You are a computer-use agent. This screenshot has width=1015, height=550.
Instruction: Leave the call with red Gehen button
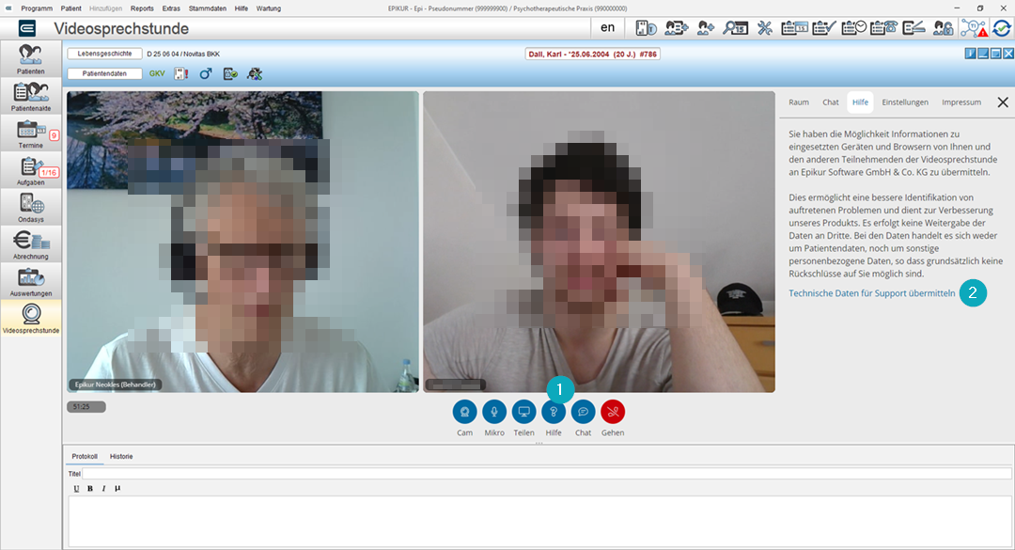point(613,412)
